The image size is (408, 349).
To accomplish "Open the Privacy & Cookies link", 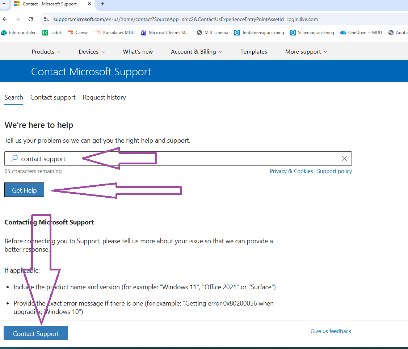I will point(291,171).
